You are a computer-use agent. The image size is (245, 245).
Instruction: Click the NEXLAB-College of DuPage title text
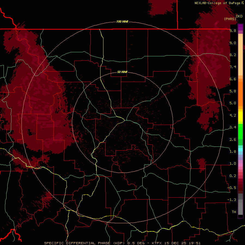(218, 3)
